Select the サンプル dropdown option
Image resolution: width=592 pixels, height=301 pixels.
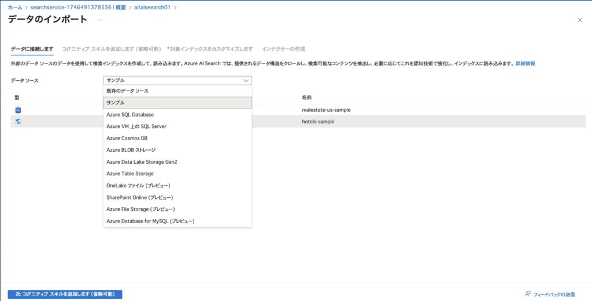point(177,103)
